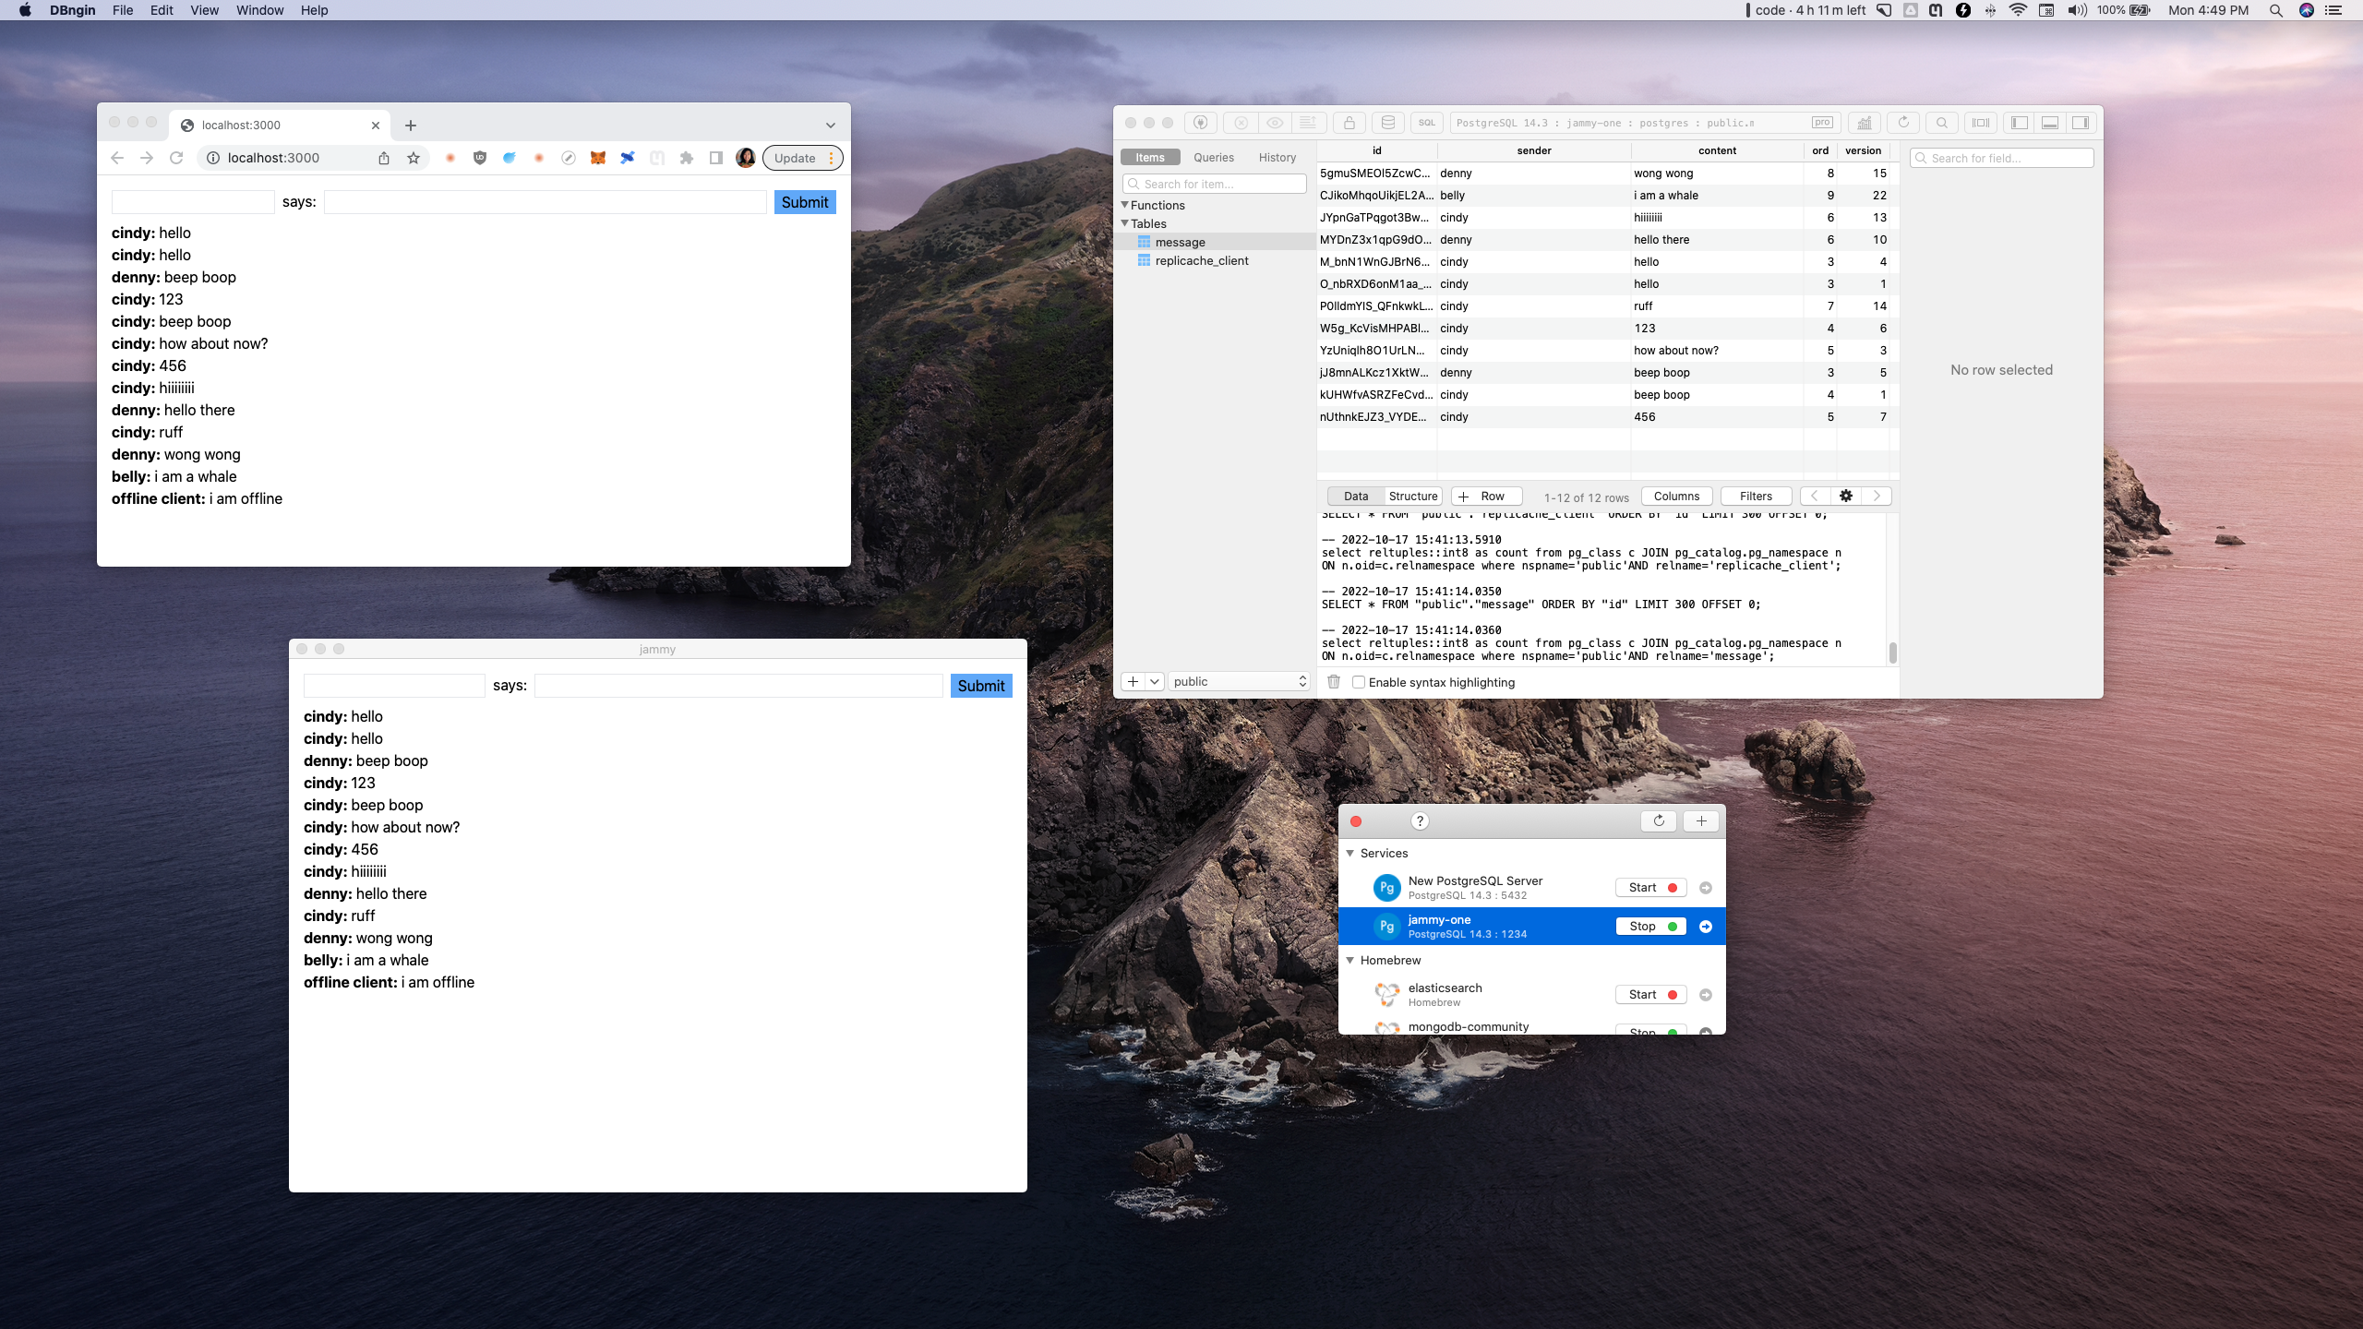Click the metrics chart icon

click(1864, 123)
